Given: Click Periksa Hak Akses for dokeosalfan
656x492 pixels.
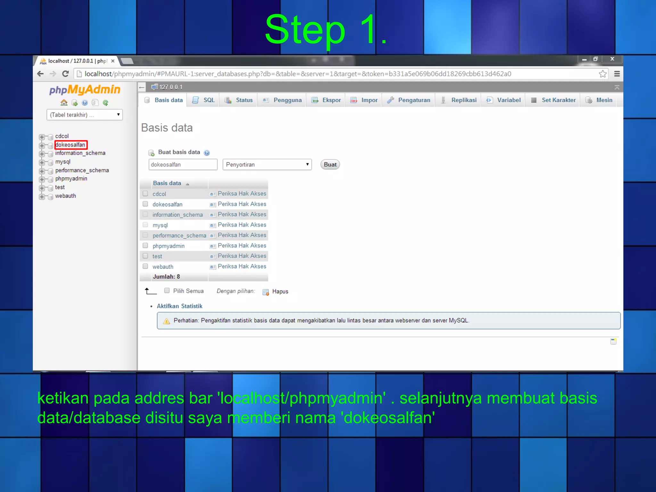Looking at the screenshot, I should [x=242, y=204].
